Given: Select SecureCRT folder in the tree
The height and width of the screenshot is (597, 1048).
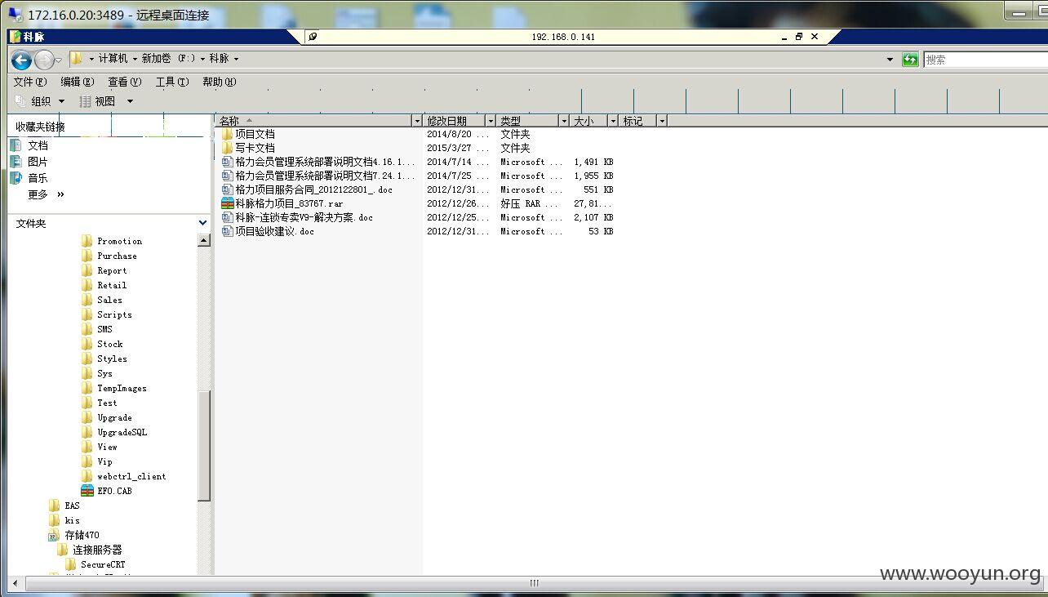Looking at the screenshot, I should click(95, 564).
